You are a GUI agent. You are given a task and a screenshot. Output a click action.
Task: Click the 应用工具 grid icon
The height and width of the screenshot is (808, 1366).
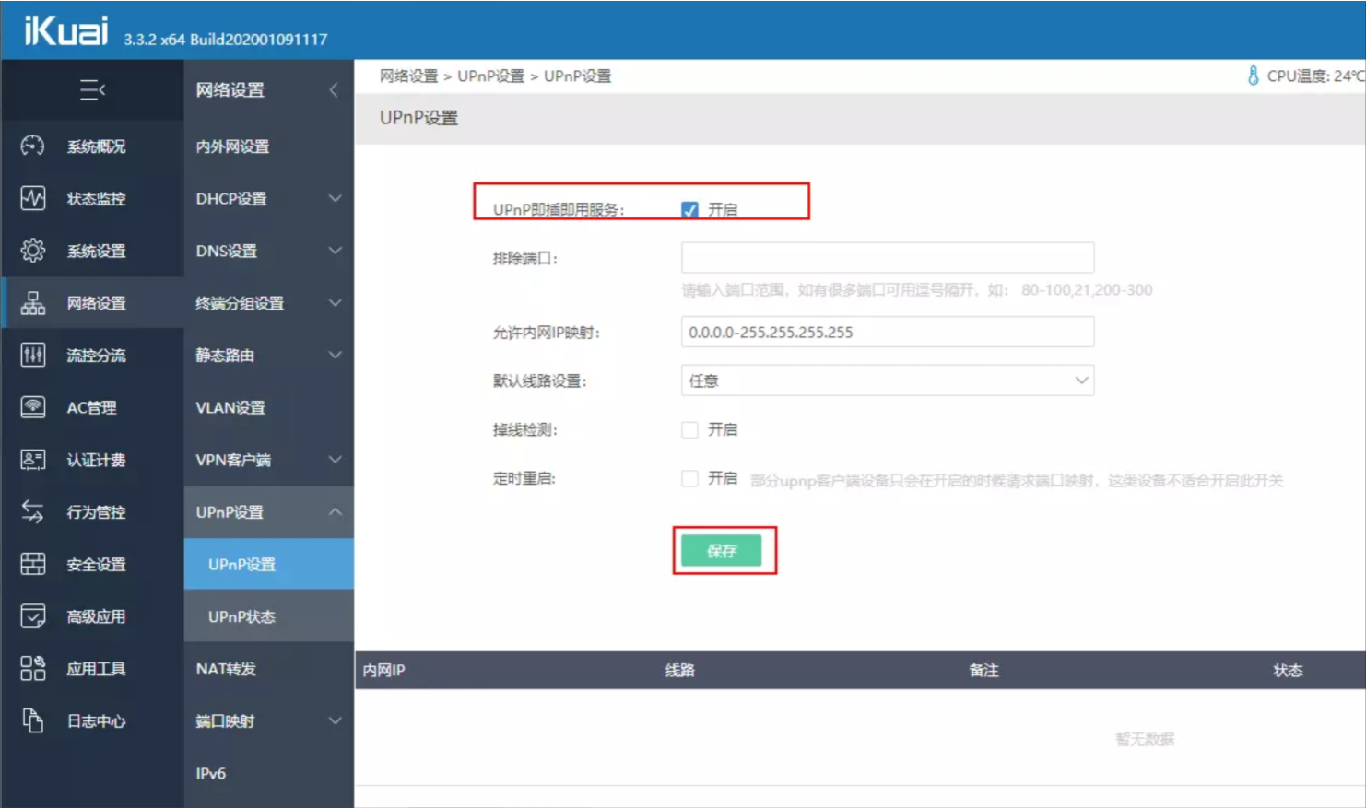click(x=33, y=668)
